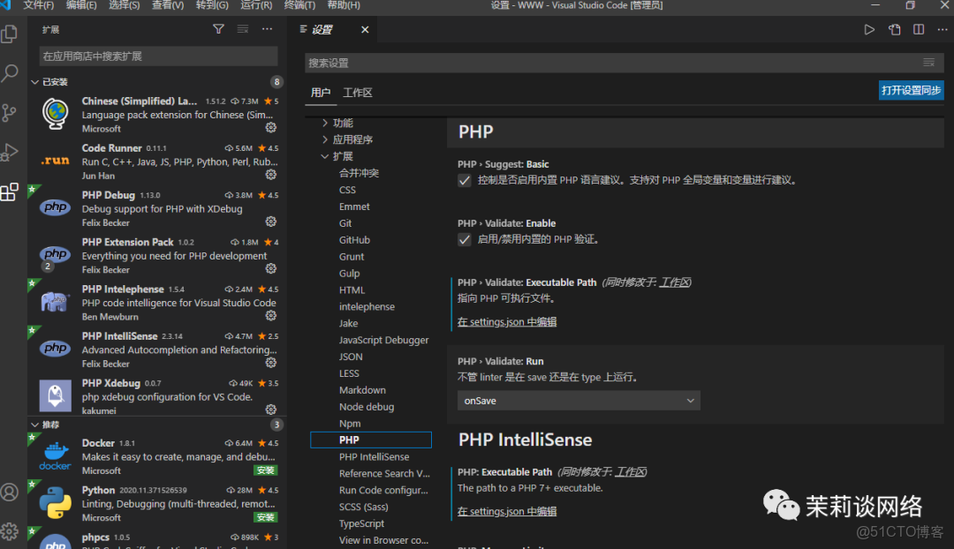Image resolution: width=954 pixels, height=549 pixels.
Task: Select intelephense in settings tree
Action: pos(367,306)
